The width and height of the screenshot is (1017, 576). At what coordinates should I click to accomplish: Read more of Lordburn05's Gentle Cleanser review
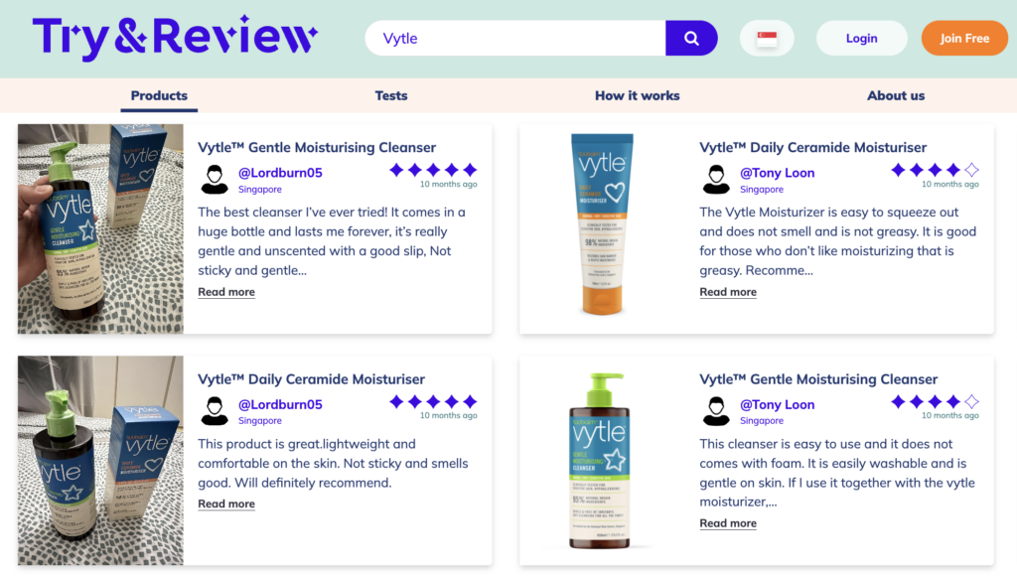(226, 292)
